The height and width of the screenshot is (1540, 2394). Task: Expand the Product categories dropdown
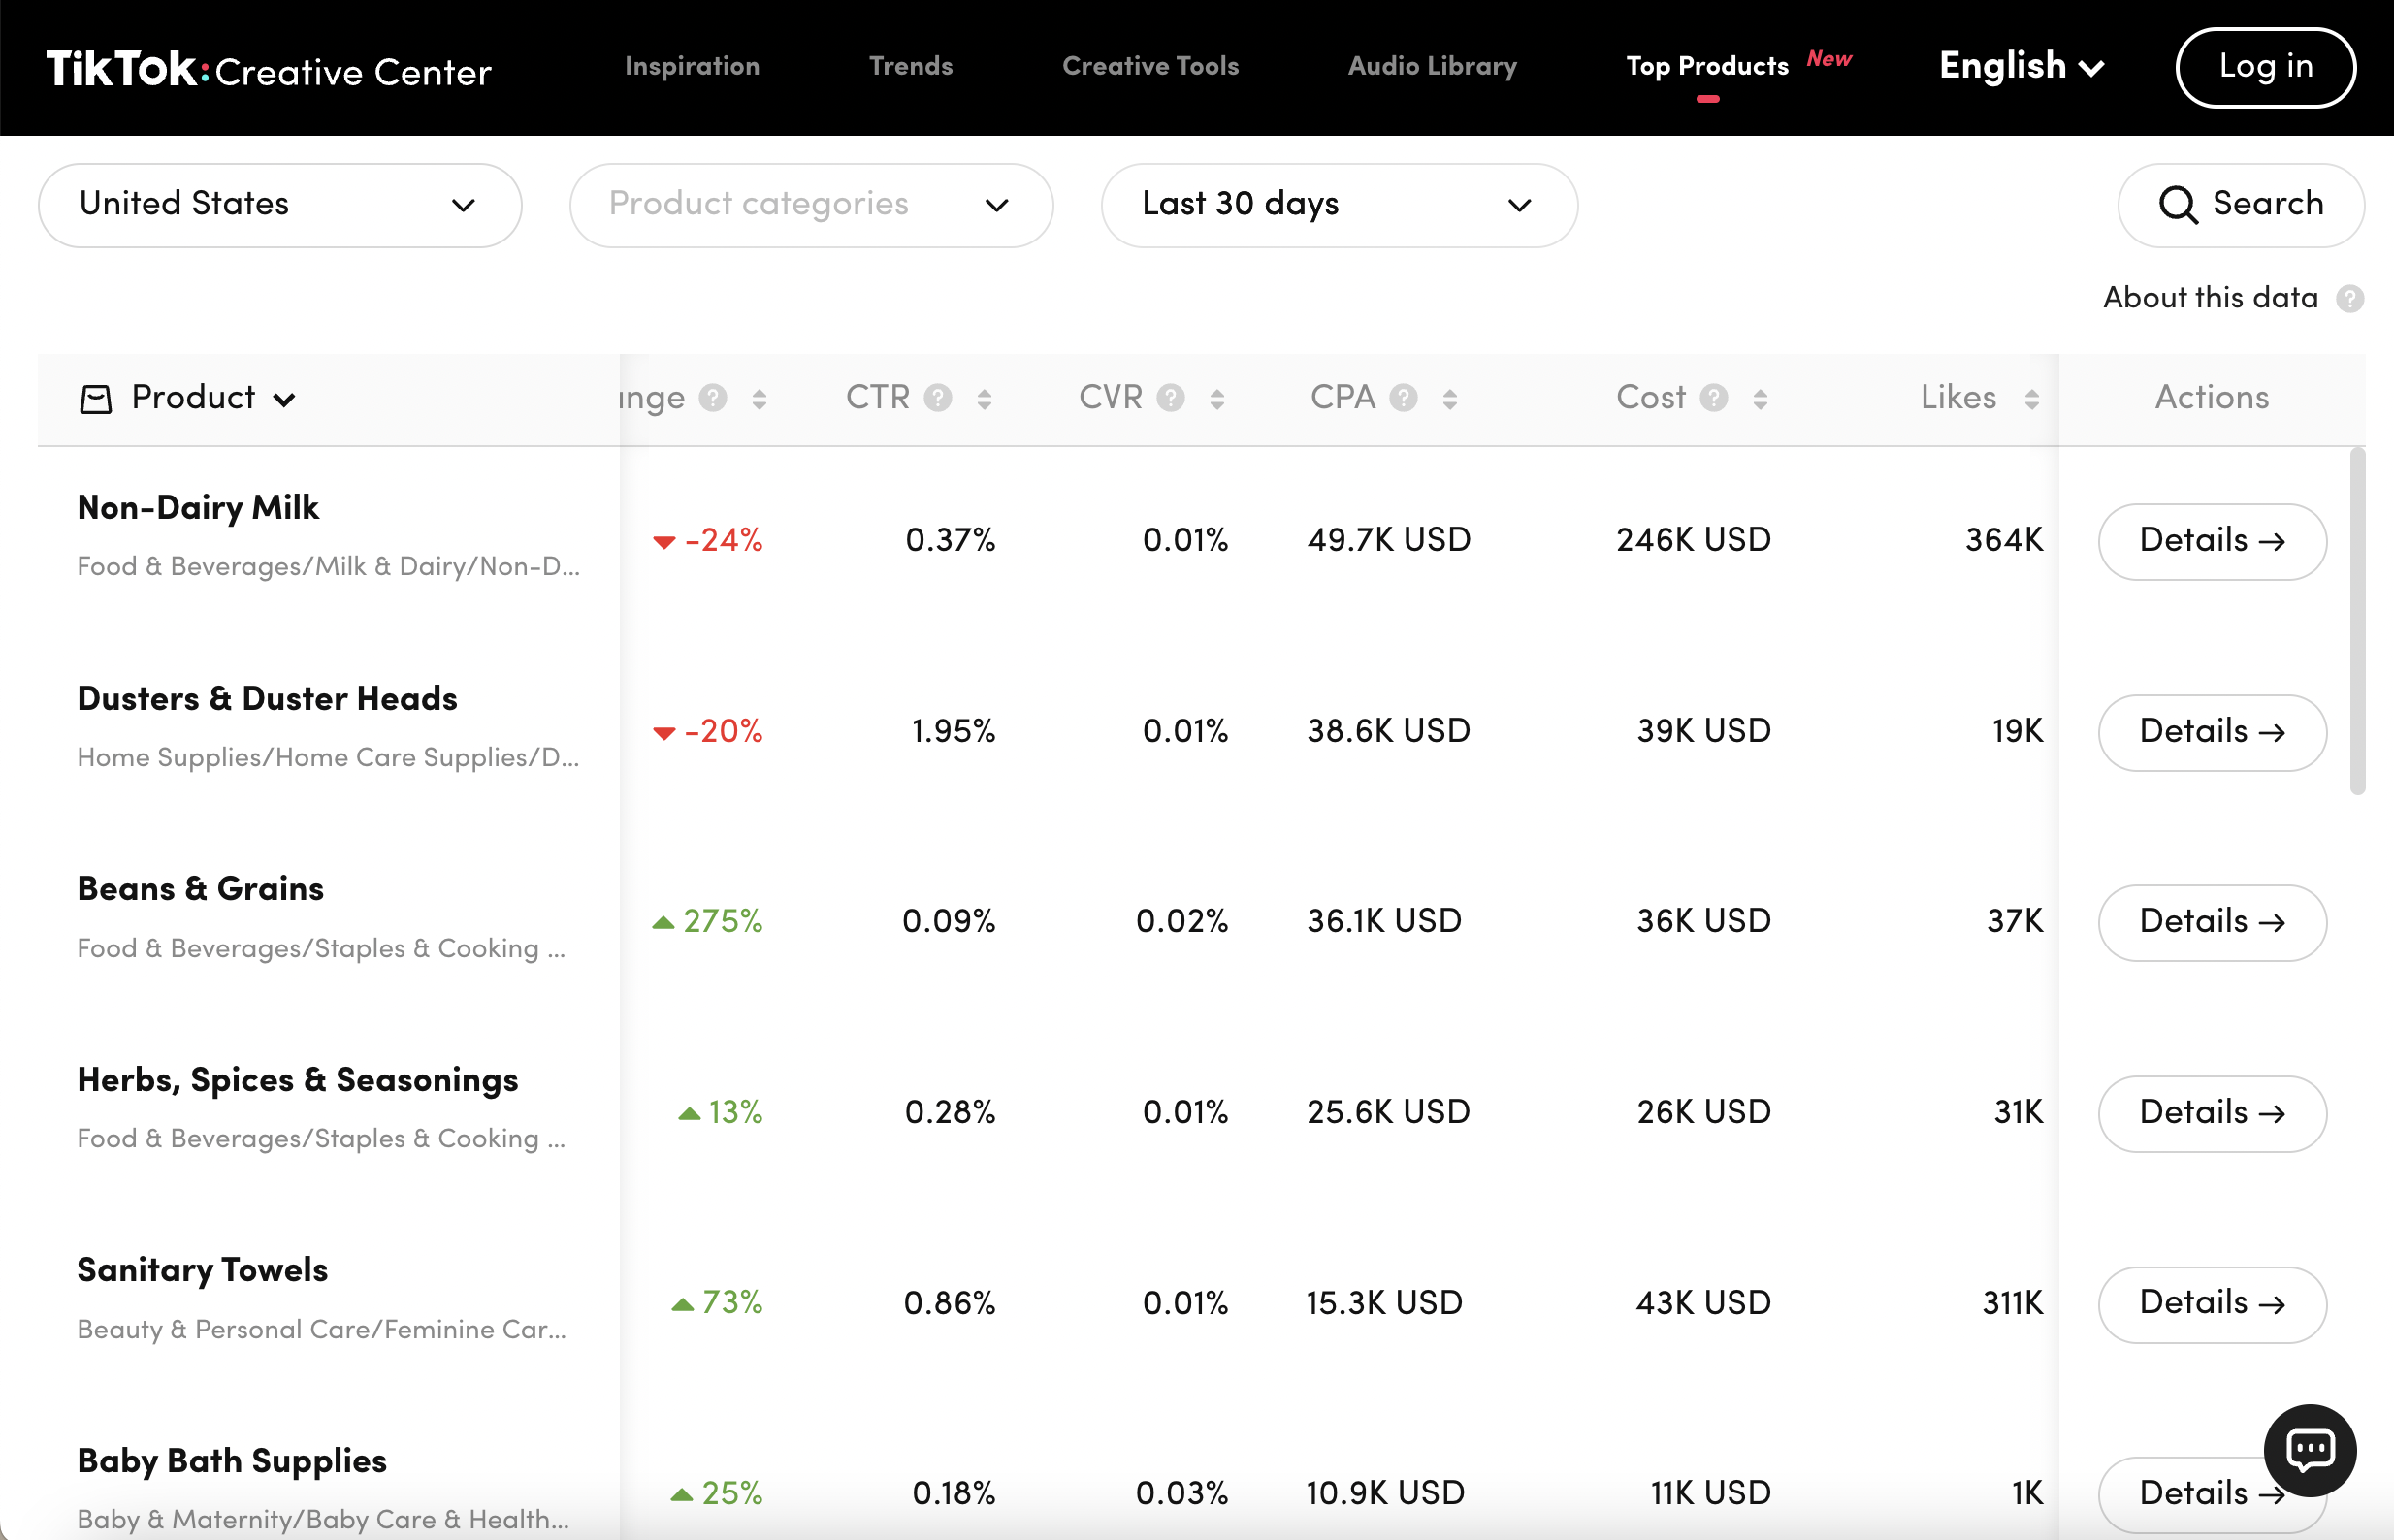(810, 205)
